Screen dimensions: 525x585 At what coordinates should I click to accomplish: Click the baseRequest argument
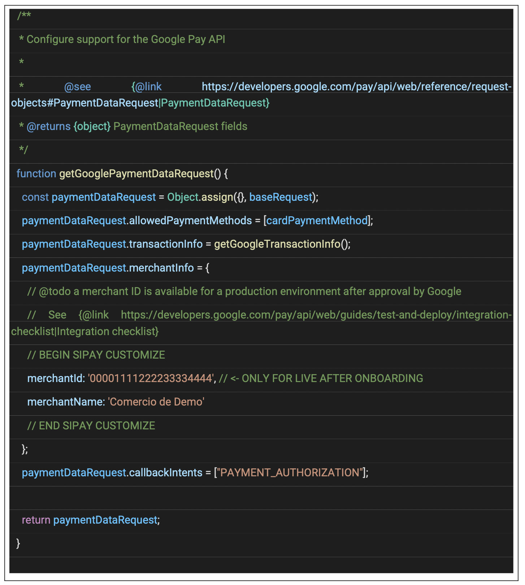click(281, 197)
